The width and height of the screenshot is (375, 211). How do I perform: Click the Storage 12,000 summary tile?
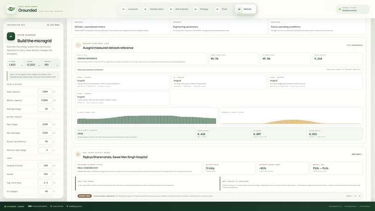click(33, 63)
